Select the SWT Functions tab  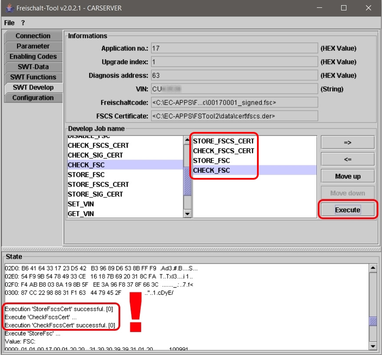pyautogui.click(x=33, y=77)
